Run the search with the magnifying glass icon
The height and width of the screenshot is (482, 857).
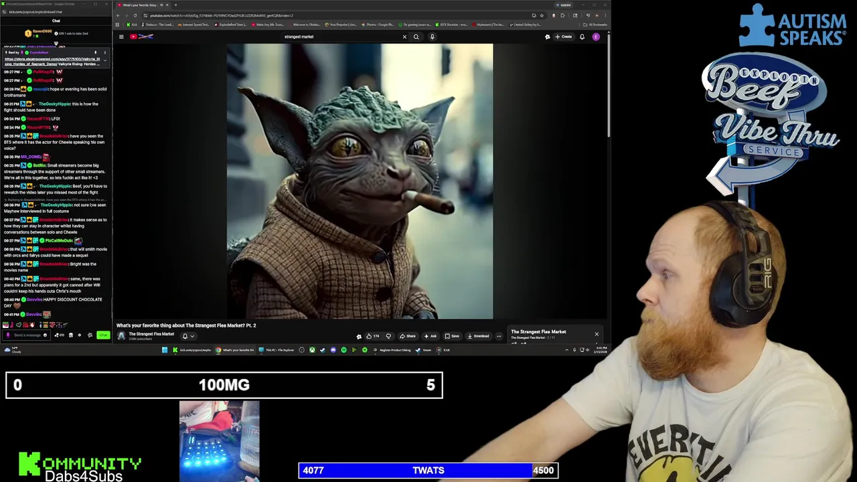416,37
